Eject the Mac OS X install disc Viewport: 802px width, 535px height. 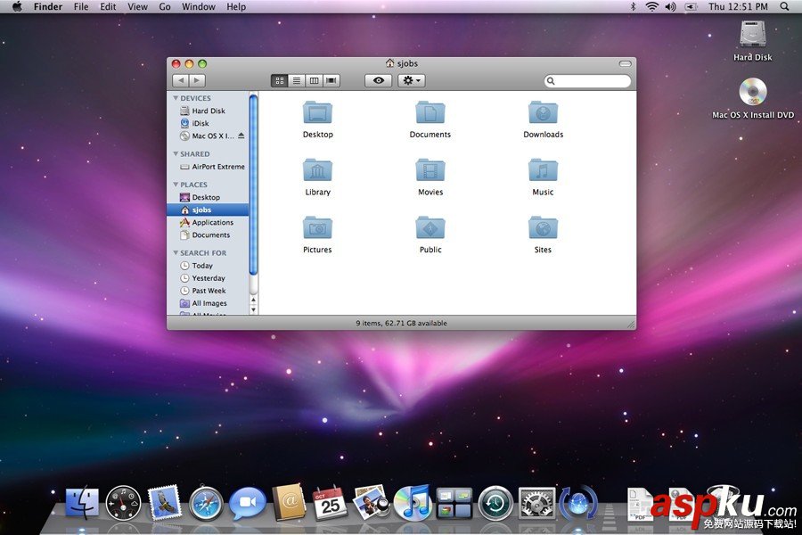click(241, 136)
